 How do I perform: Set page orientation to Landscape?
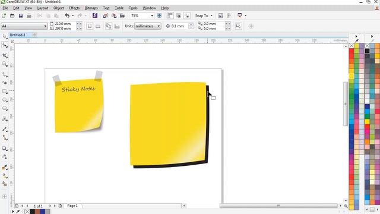click(98, 26)
